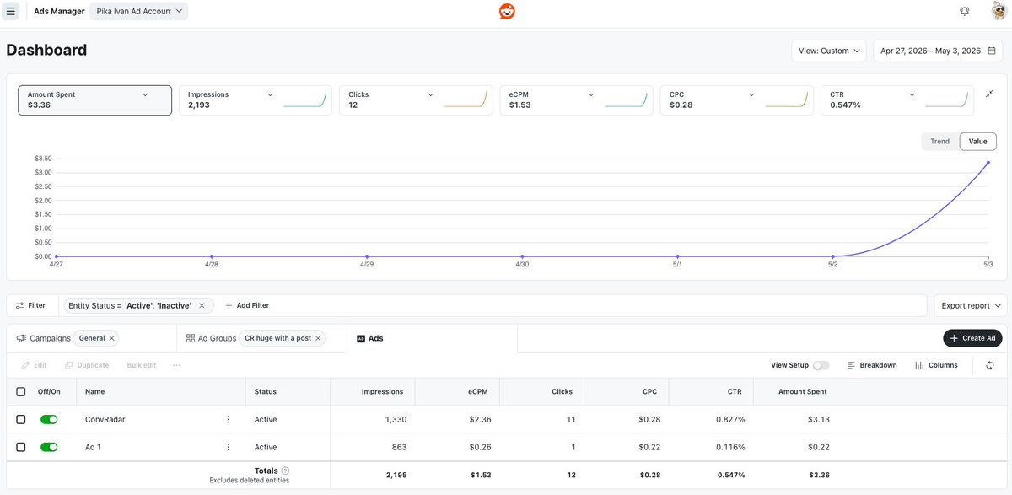The height and width of the screenshot is (495, 1012).
Task: Sort by the CTR column header
Action: (x=735, y=391)
